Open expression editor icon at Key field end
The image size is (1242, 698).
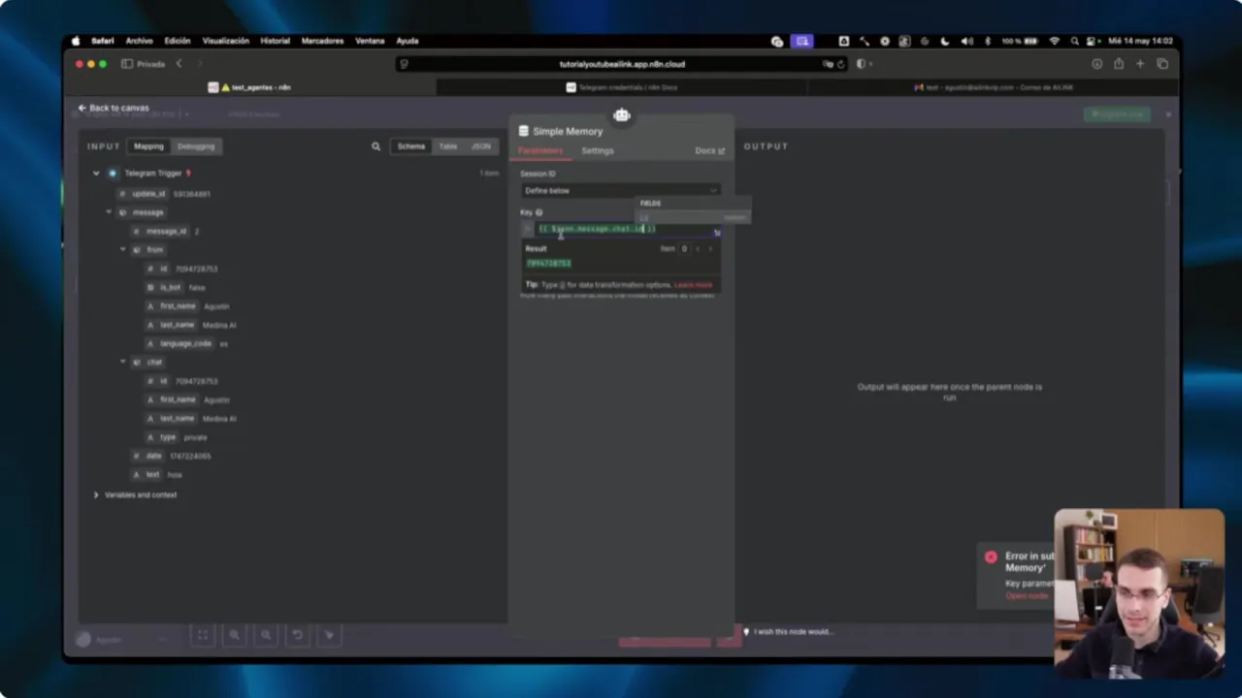click(x=717, y=233)
